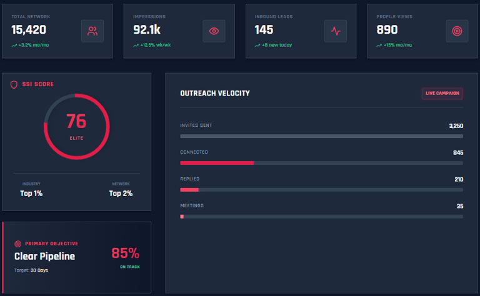Click the Total Network people icon

click(92, 31)
